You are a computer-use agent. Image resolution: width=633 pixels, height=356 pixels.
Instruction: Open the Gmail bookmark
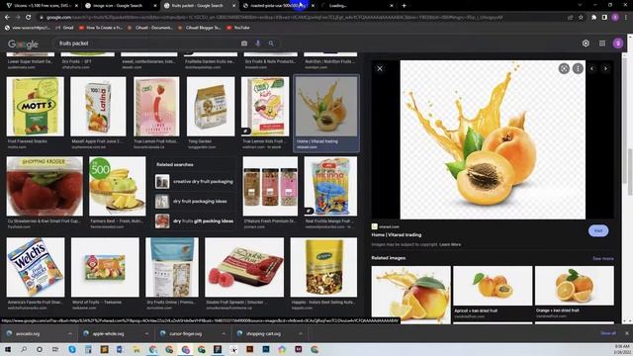[x=64, y=28]
